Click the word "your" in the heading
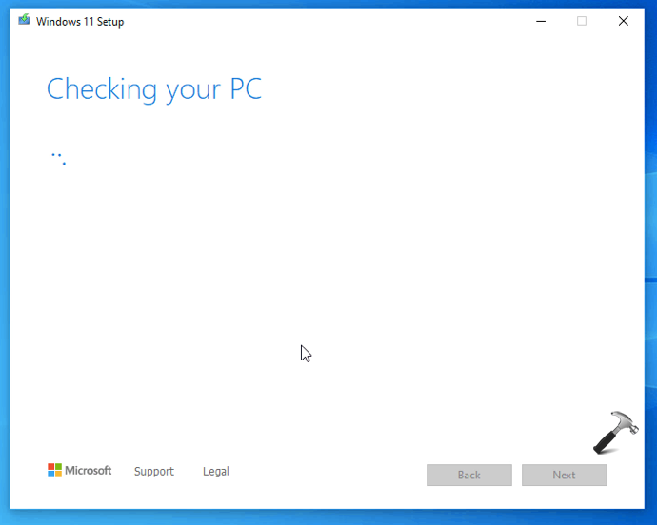 pyautogui.click(x=191, y=91)
